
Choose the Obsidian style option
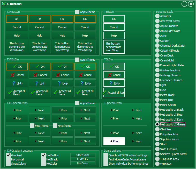pyautogui.click(x=157, y=129)
